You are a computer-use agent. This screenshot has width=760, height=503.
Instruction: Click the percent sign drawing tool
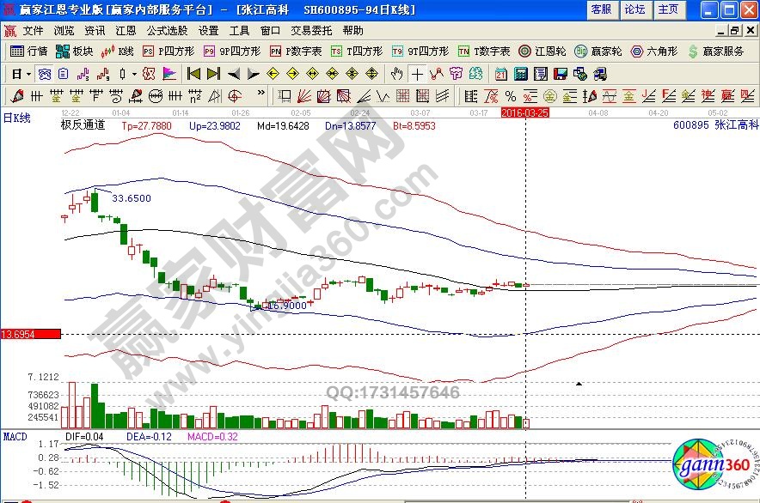tap(510, 94)
